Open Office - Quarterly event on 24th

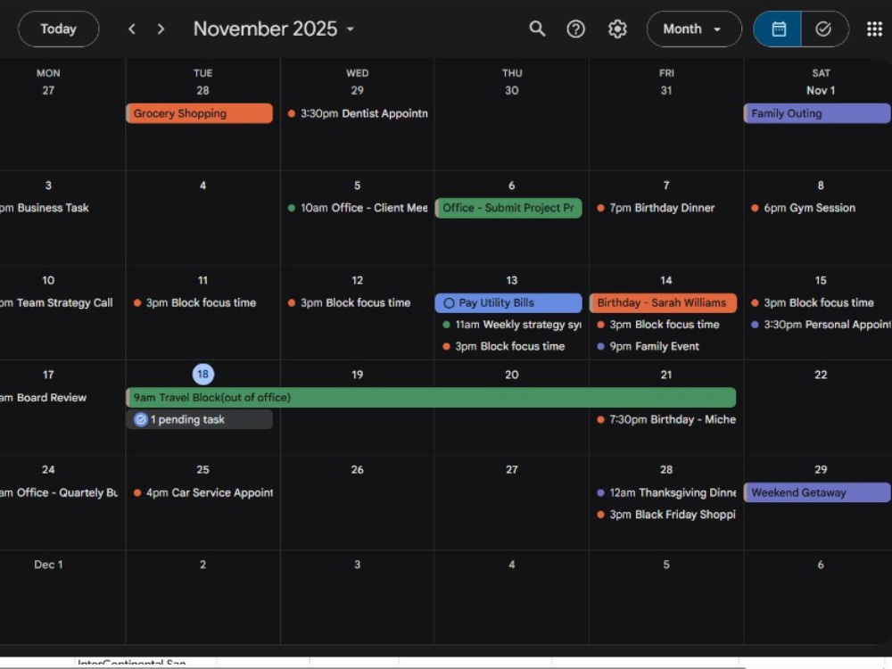coord(59,492)
